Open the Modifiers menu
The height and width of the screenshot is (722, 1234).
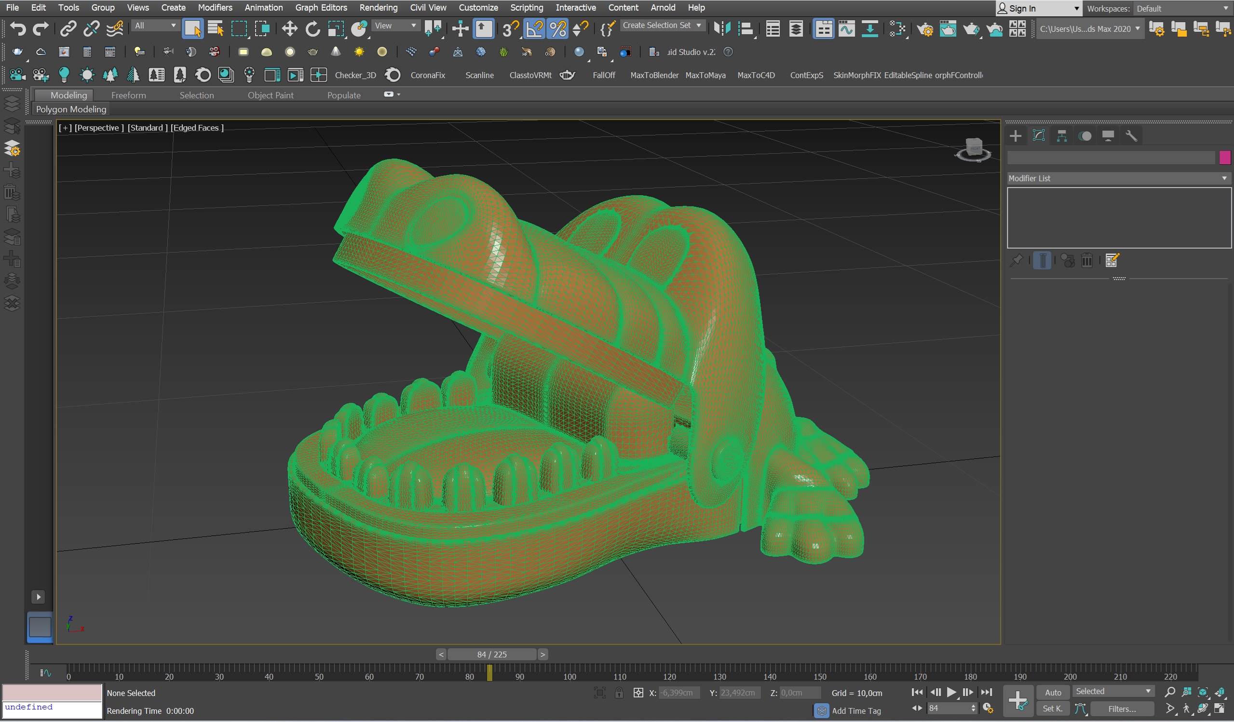215,7
